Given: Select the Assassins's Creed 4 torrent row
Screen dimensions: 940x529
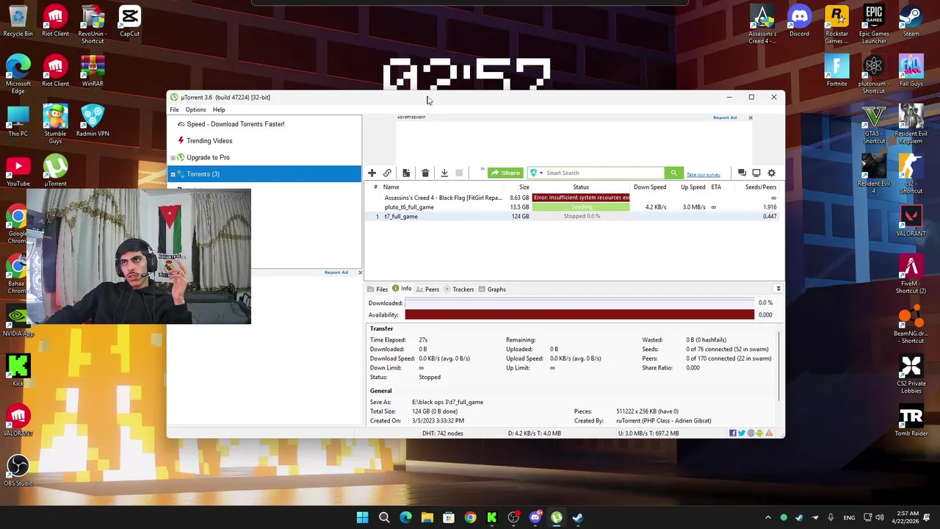Looking at the screenshot, I should click(574, 198).
